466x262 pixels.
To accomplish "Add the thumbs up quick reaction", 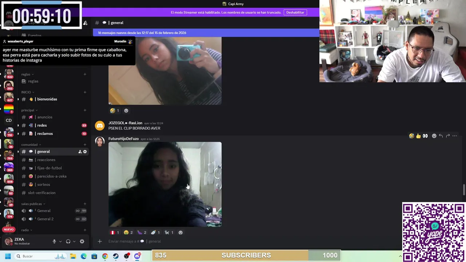I will 418,136.
